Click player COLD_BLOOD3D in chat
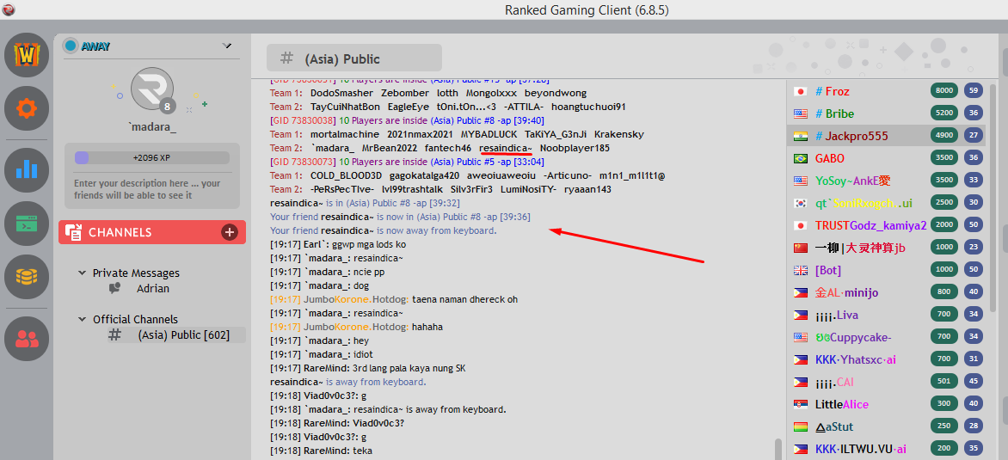The image size is (1008, 460). 347,175
